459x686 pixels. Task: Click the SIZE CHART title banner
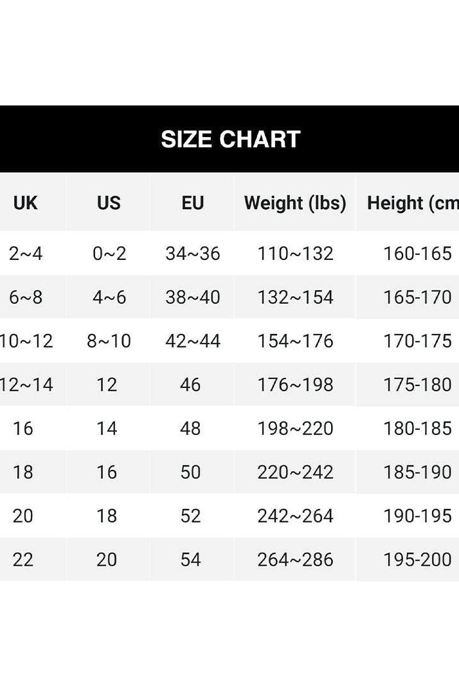point(230,139)
